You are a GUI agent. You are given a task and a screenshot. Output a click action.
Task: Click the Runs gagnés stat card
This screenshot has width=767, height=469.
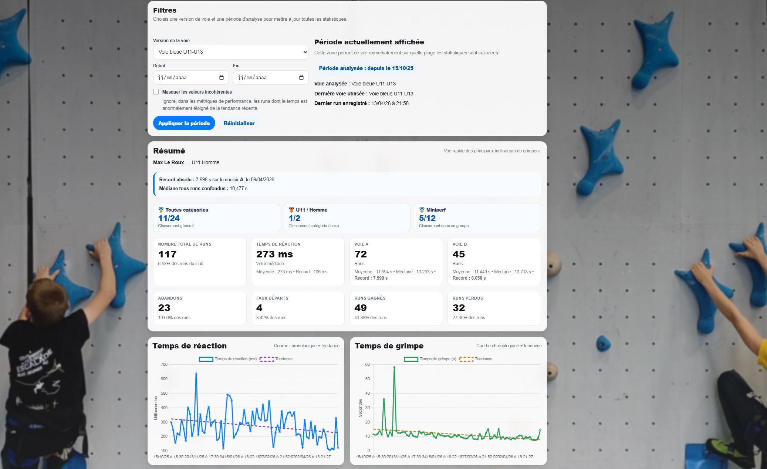396,308
